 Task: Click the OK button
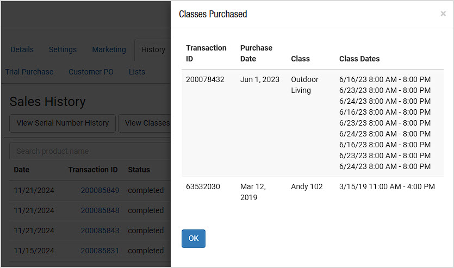(x=194, y=239)
